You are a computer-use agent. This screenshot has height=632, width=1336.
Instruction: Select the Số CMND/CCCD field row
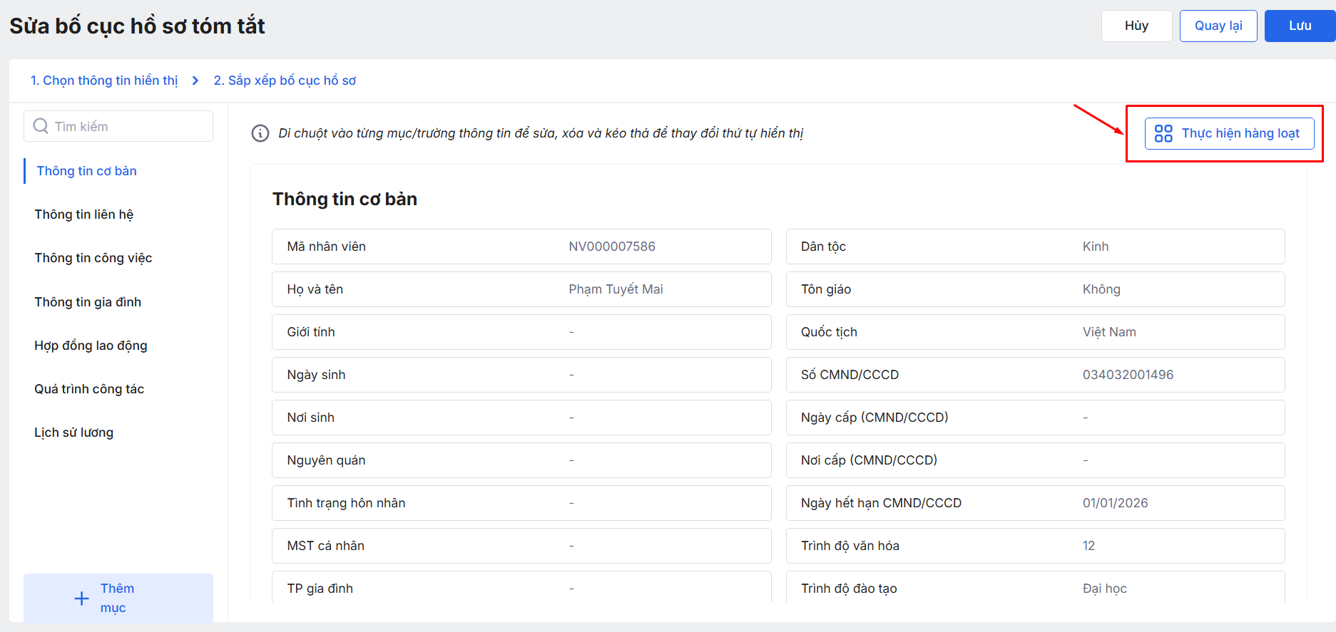1034,375
